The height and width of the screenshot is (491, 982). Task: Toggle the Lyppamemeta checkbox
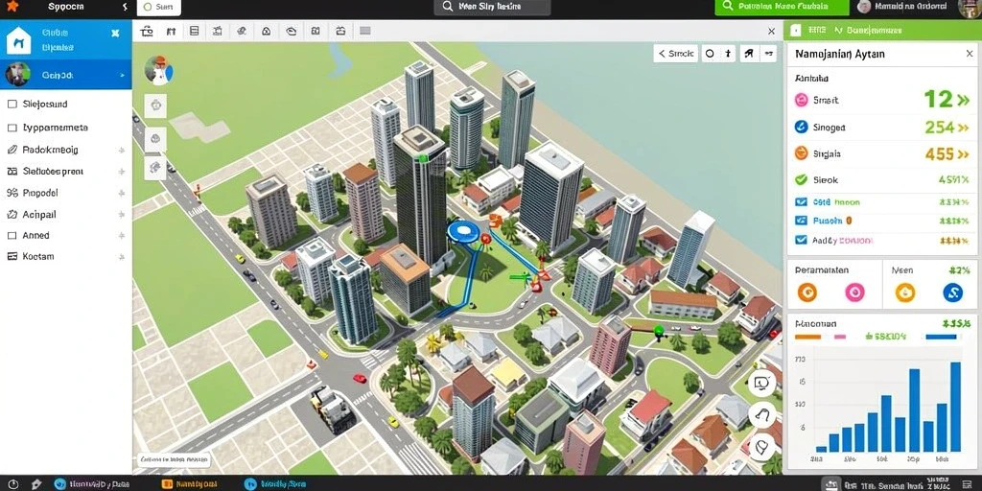[x=12, y=128]
